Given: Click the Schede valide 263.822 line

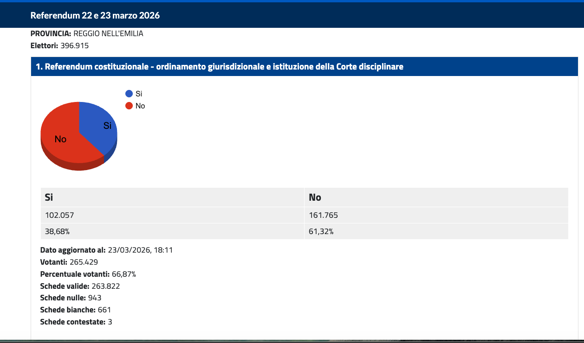Looking at the screenshot, I should pyautogui.click(x=80, y=286).
